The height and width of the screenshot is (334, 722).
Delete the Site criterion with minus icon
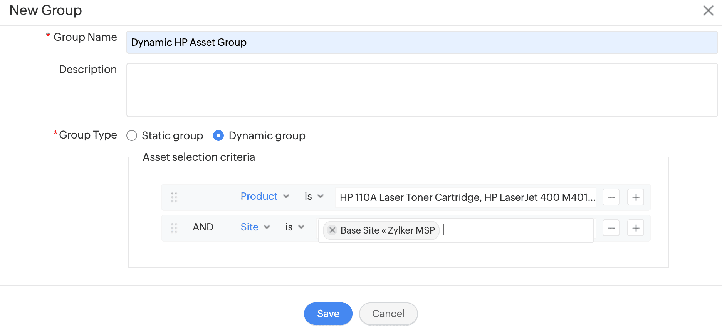click(x=611, y=228)
